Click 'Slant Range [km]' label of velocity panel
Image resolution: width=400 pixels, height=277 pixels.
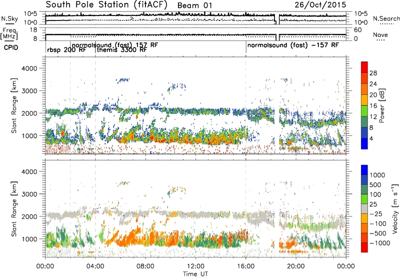pyautogui.click(x=14, y=208)
